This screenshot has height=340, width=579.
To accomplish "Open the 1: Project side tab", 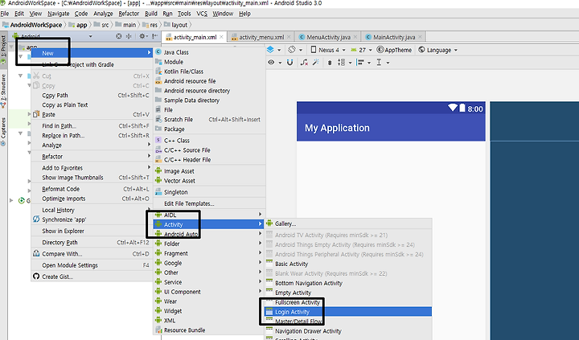I will tap(3, 50).
